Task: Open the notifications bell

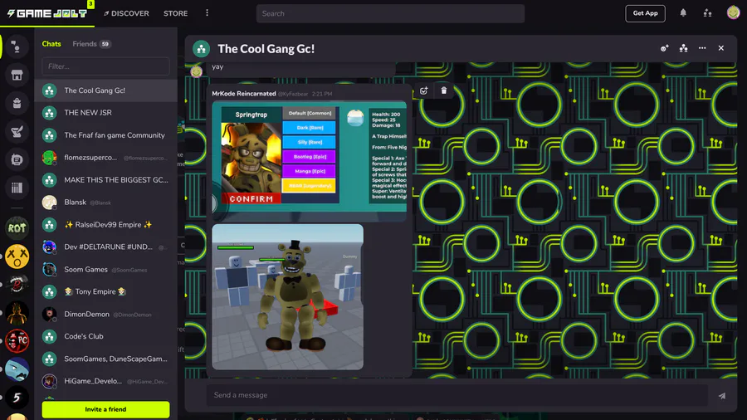Action: coord(683,12)
